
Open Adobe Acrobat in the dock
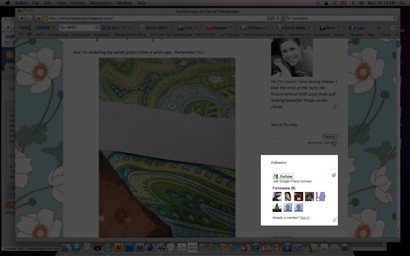coord(182,247)
